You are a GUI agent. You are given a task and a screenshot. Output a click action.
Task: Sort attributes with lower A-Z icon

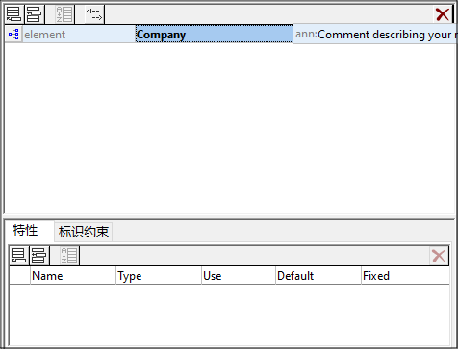[69, 256]
